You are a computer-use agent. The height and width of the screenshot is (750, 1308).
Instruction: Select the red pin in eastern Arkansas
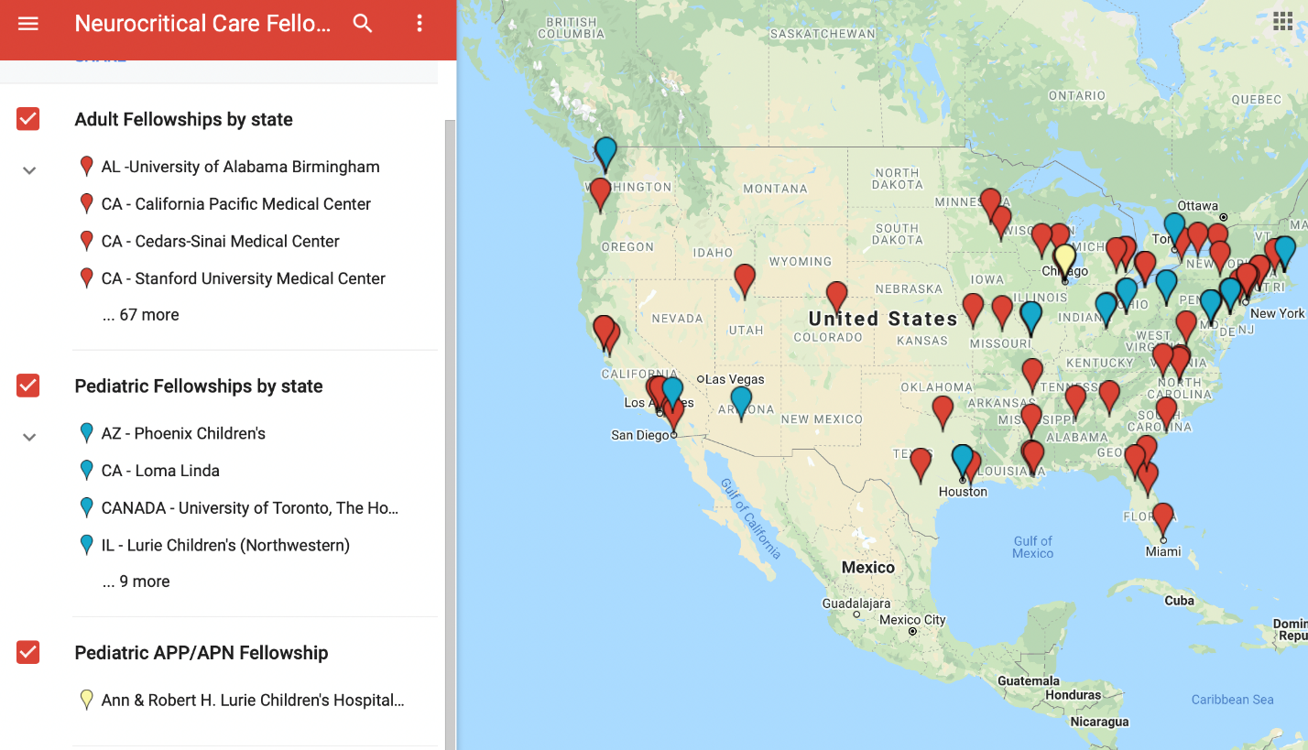pos(1032,376)
